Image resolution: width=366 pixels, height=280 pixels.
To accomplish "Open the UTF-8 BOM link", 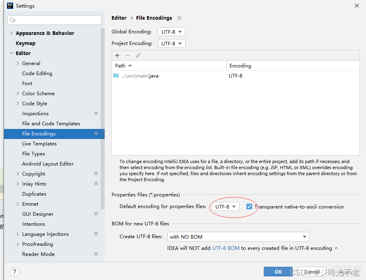I will (x=226, y=248).
